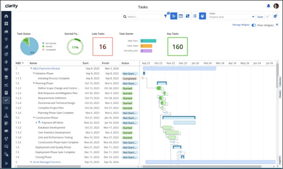Expand the Acme Managed Services row
Screen dimensions: 283x169
tap(31, 162)
